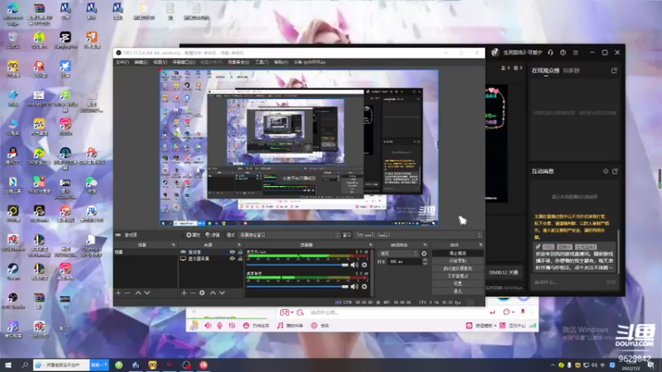Open game controller icon in chat input bar
The image size is (662, 372).
285,312
